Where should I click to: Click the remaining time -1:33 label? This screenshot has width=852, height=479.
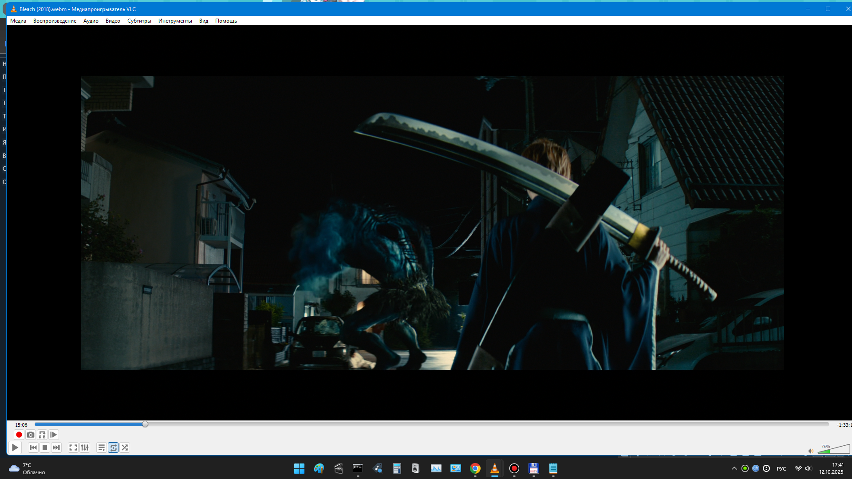(x=843, y=425)
